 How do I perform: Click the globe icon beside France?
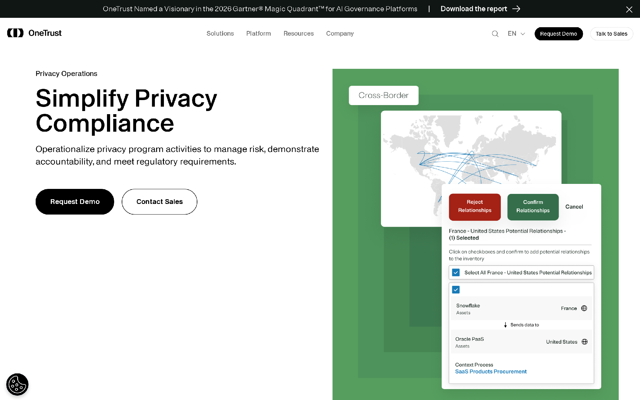coord(584,308)
